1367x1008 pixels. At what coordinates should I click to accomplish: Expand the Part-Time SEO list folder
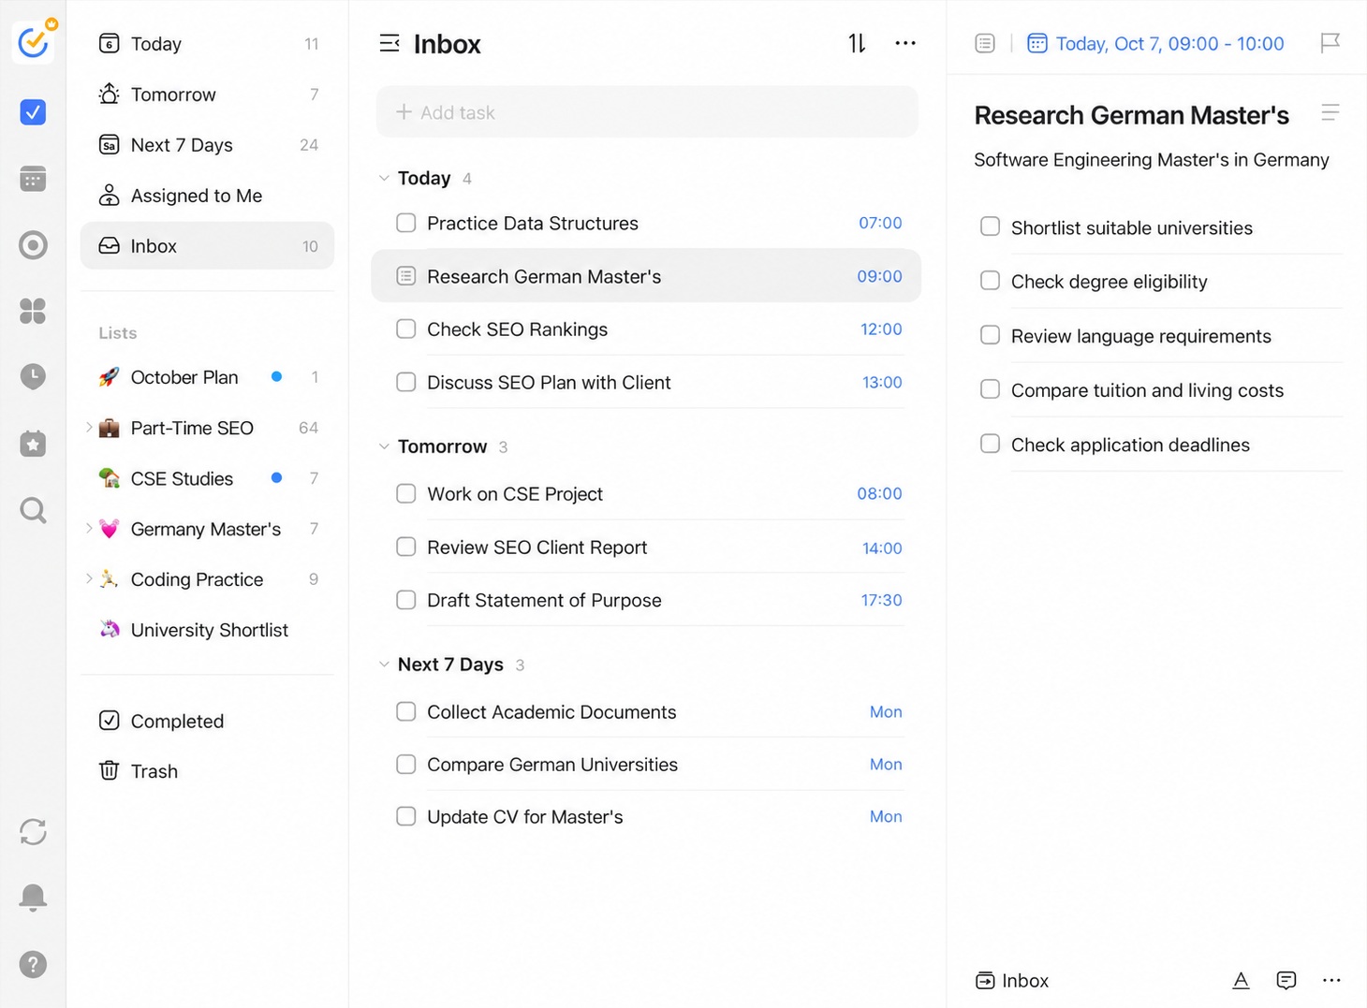point(89,428)
